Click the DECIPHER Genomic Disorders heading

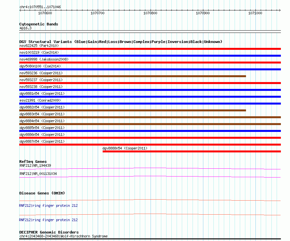coord(49,232)
